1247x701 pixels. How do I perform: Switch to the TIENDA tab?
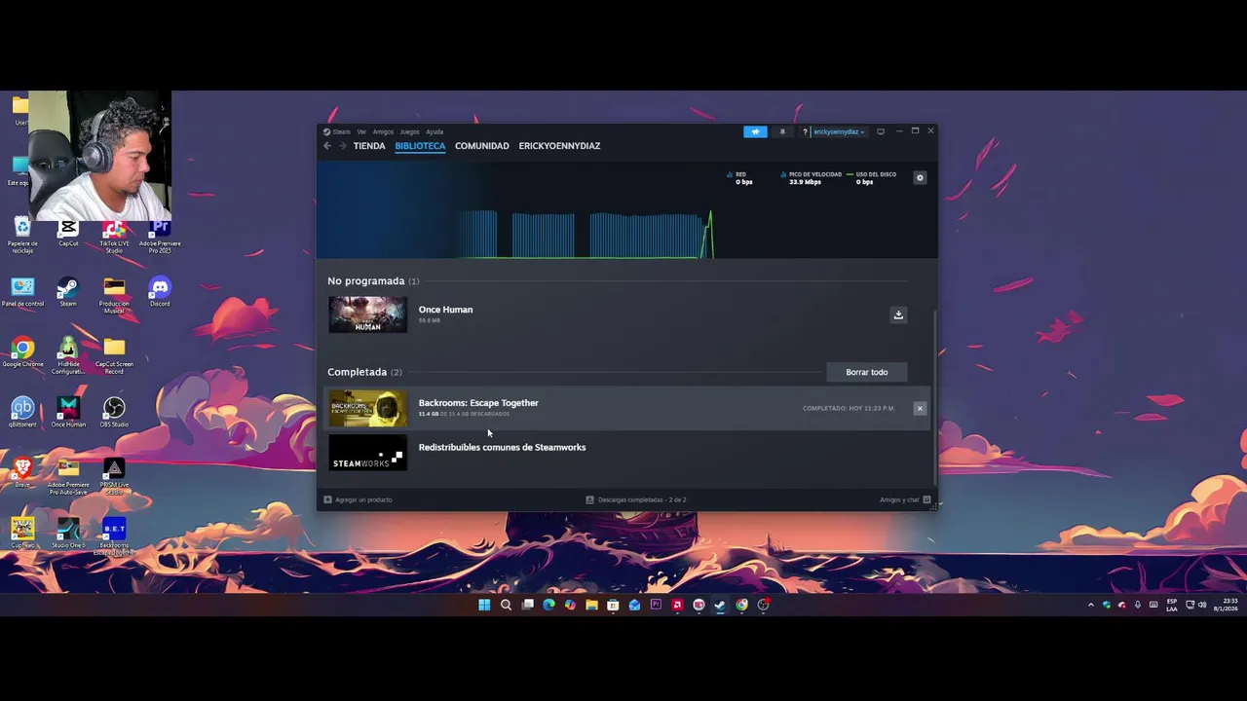[x=369, y=146]
